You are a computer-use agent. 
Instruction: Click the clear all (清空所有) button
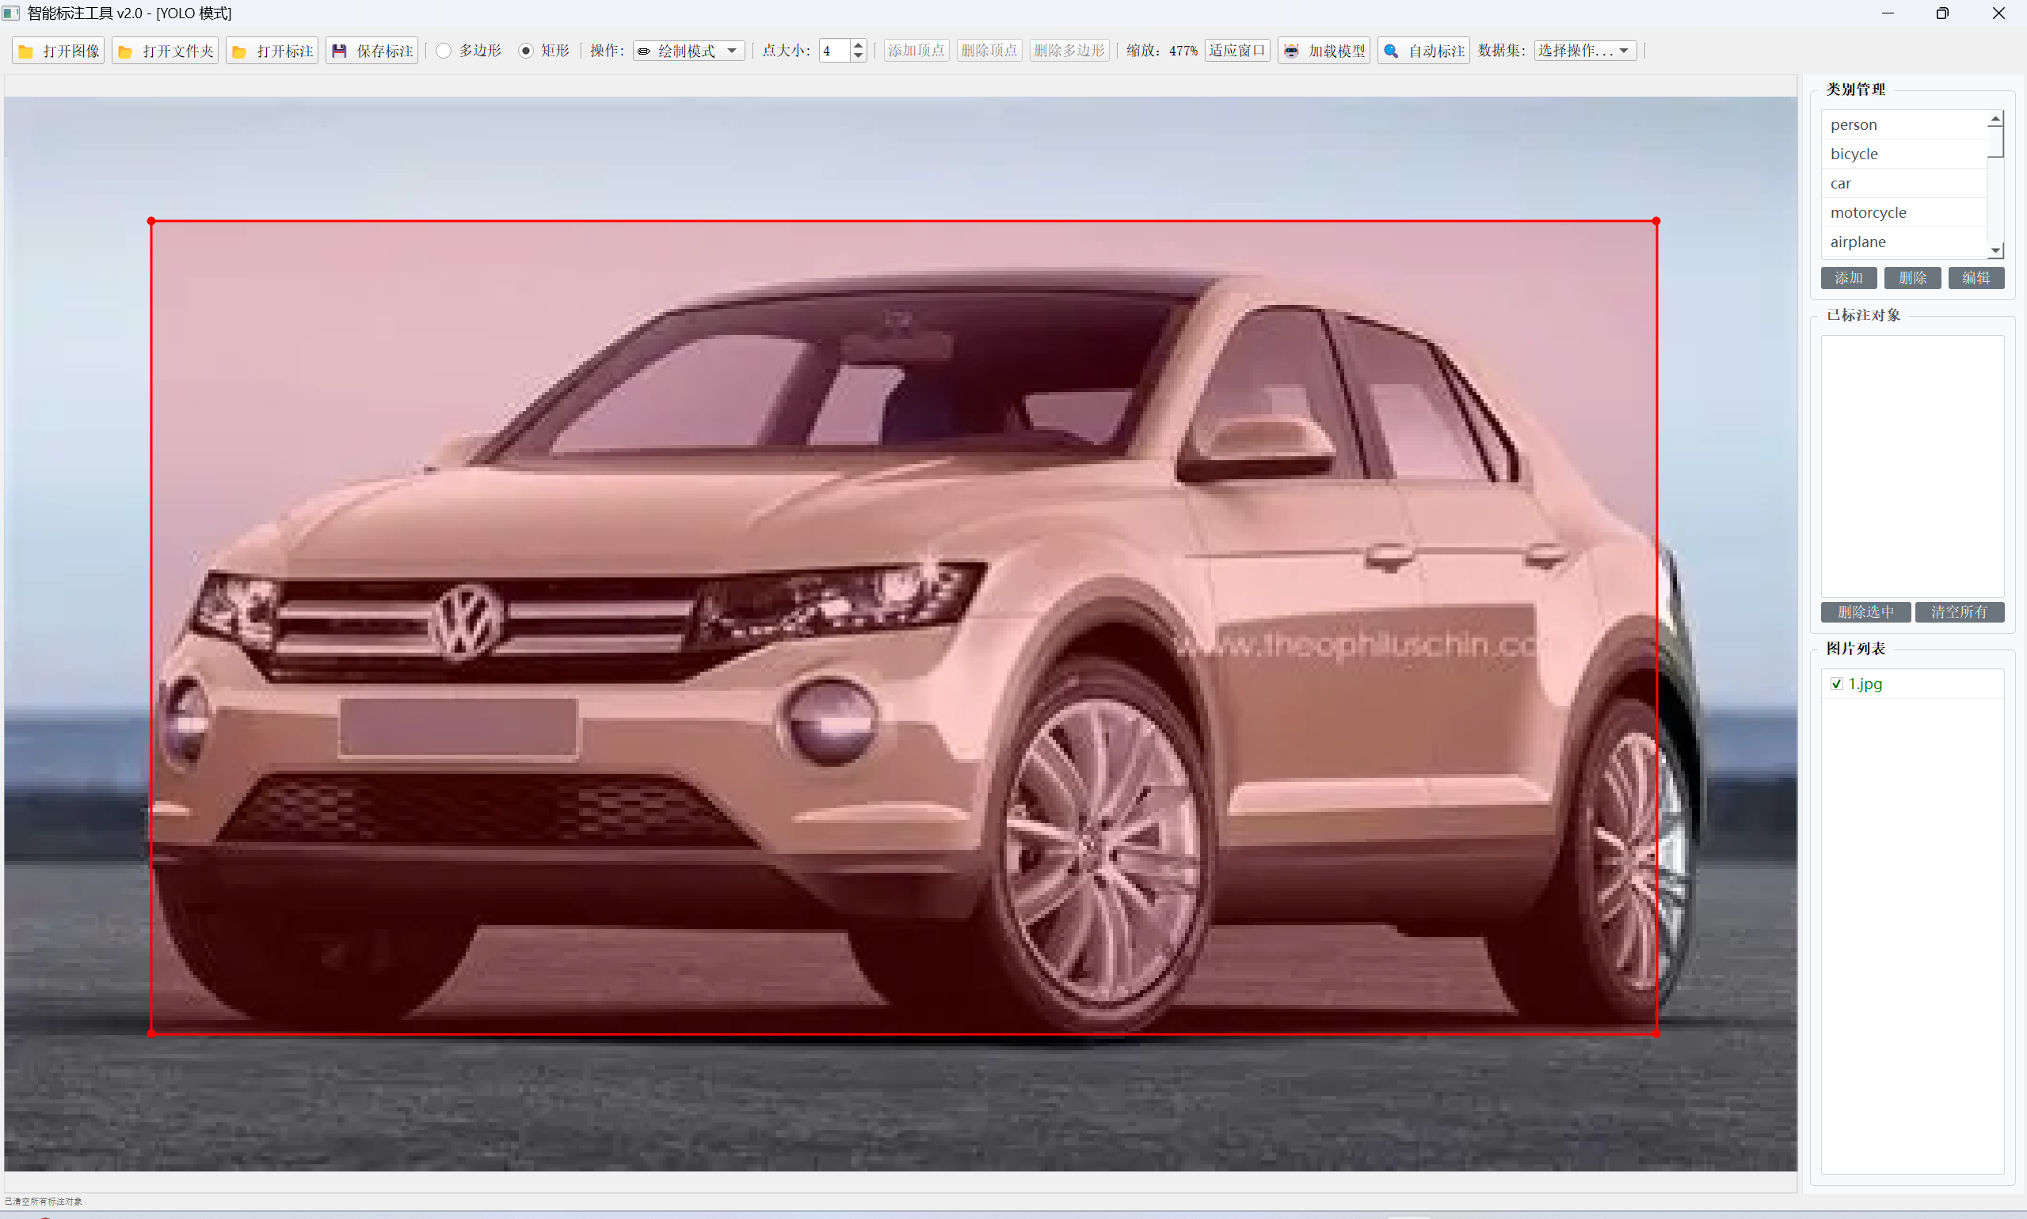pos(1959,612)
